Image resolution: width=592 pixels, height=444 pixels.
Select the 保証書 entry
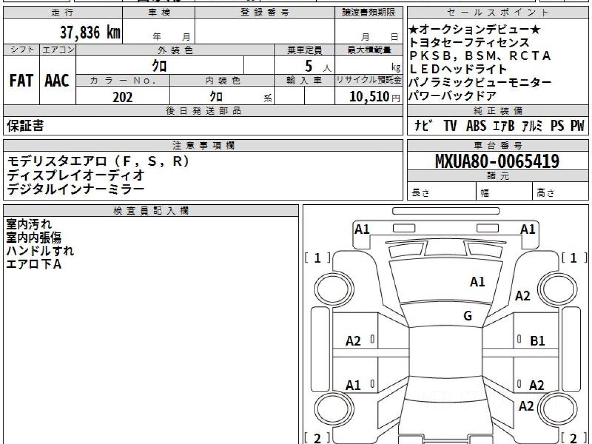coord(25,126)
